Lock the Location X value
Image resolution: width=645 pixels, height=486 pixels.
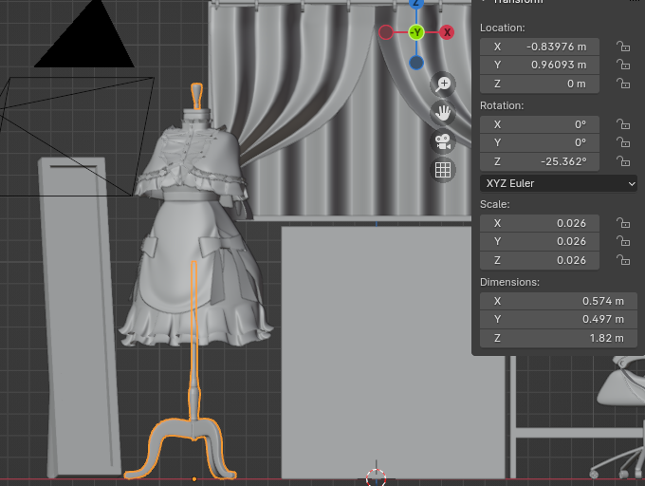623,47
